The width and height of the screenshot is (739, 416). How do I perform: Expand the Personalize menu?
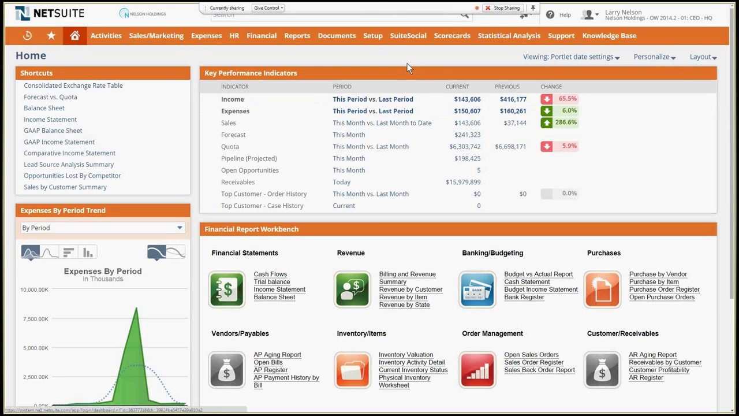[654, 57]
